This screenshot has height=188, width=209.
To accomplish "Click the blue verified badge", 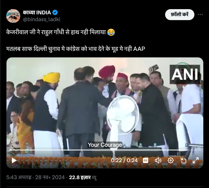I will pyautogui.click(x=55, y=13).
